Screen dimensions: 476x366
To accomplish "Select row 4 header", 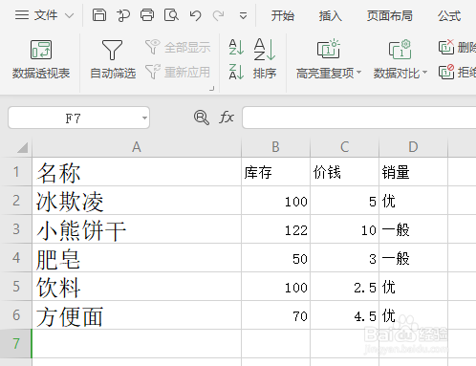I will click(16, 258).
